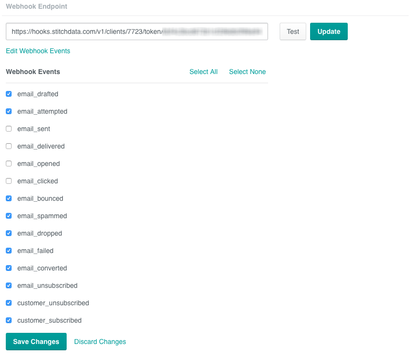Enable the email_clicked webhook event
Screen dimensions: 412x358
(8, 181)
